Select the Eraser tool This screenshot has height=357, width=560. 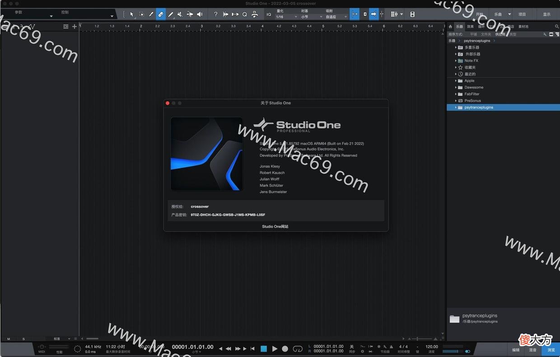pos(161,14)
